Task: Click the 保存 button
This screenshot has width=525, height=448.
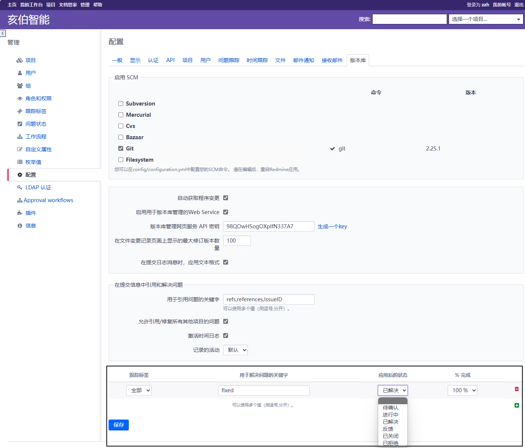Action: click(x=119, y=425)
